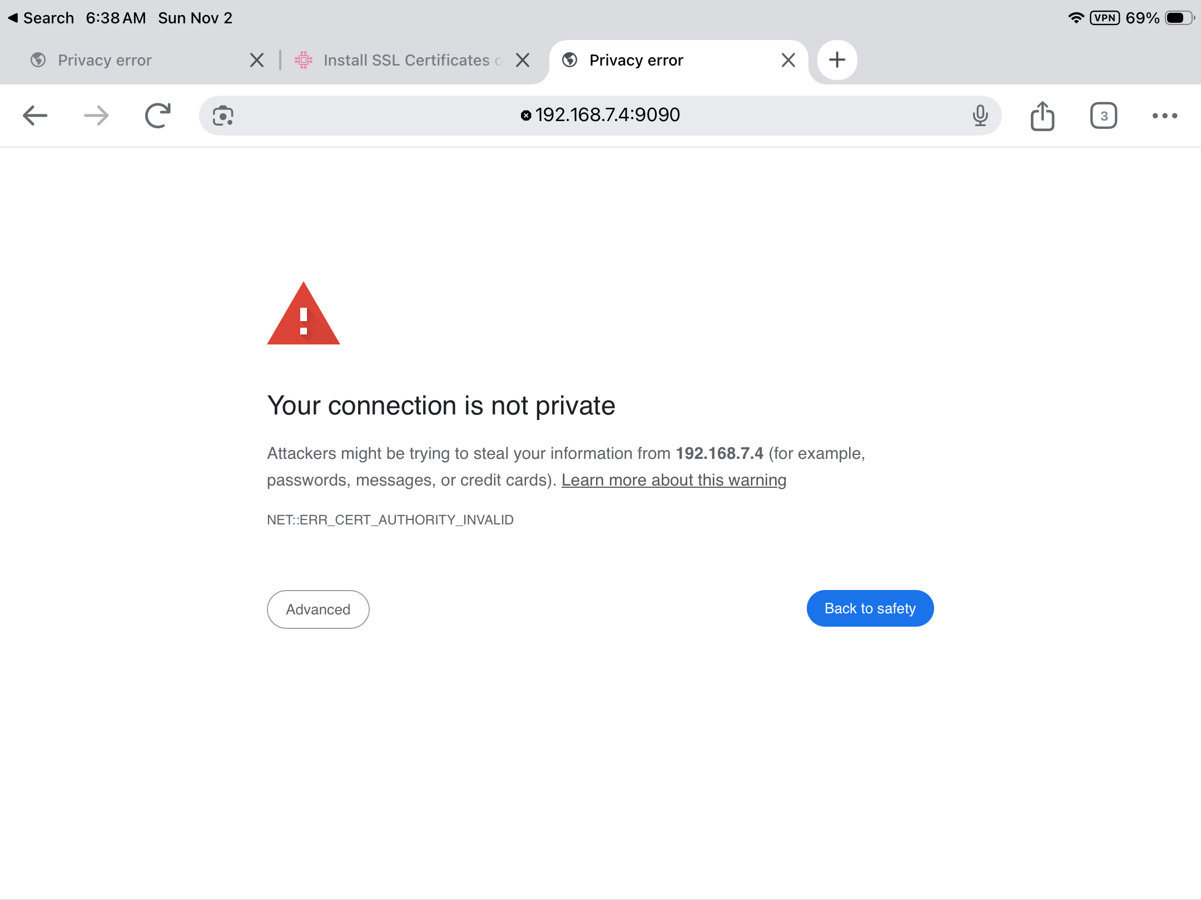Tap the back navigation arrow
This screenshot has height=900, width=1201.
coord(35,116)
